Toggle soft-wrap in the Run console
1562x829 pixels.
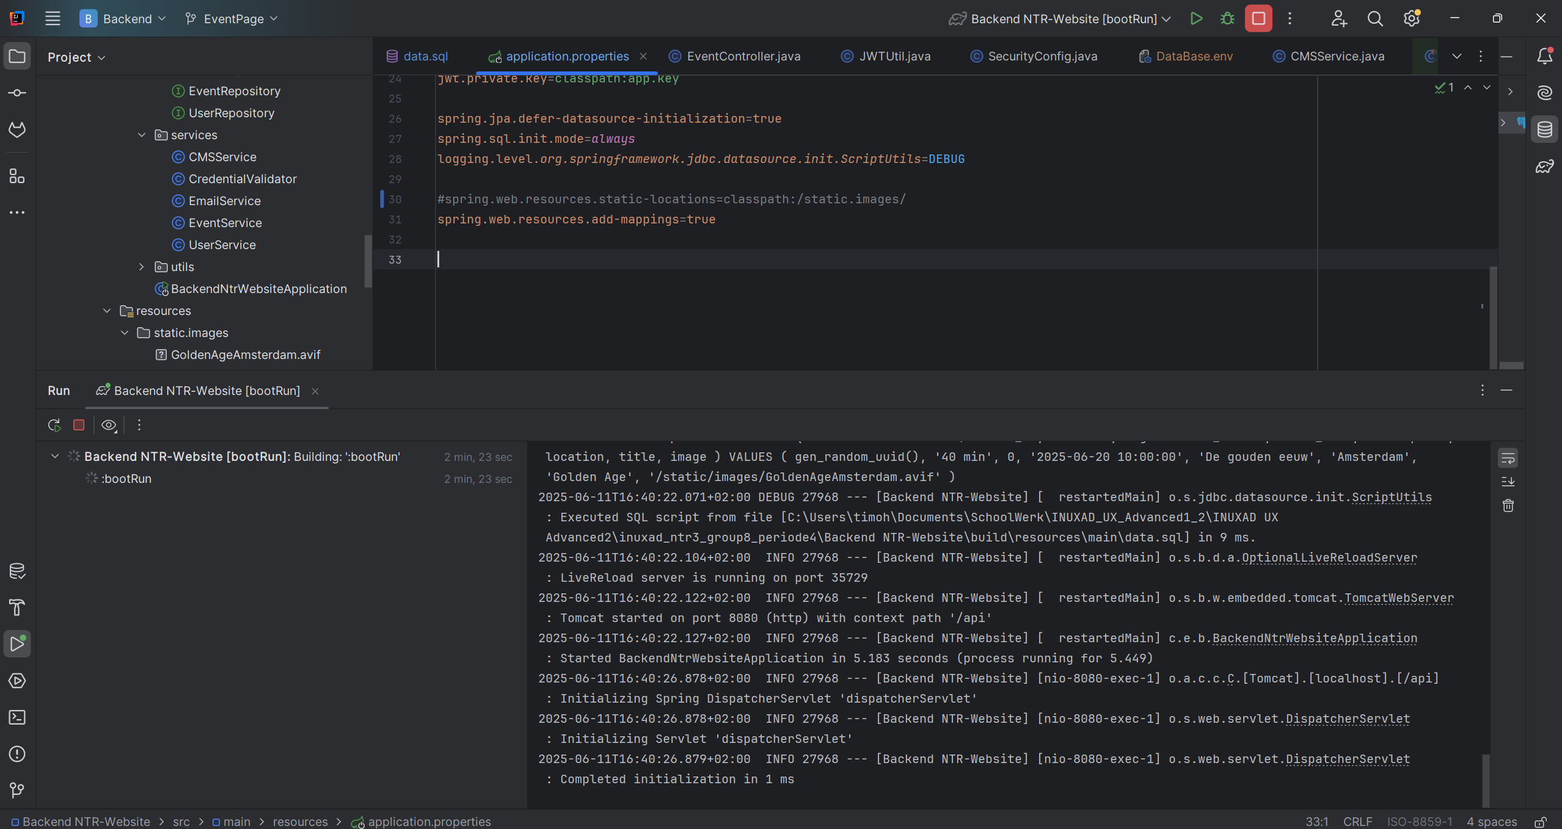tap(1508, 458)
